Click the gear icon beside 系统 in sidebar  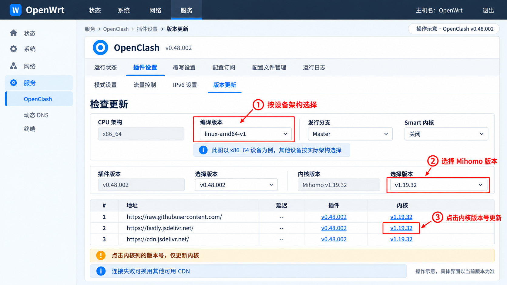13,49
